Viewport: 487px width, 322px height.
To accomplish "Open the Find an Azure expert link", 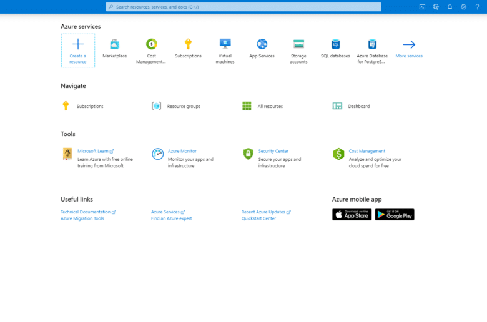I will [172, 218].
